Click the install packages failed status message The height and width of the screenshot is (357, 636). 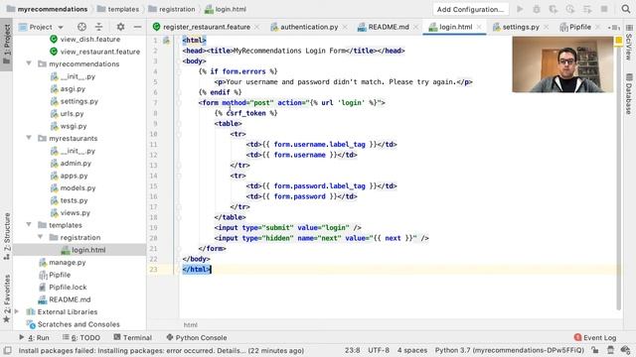coord(161,350)
